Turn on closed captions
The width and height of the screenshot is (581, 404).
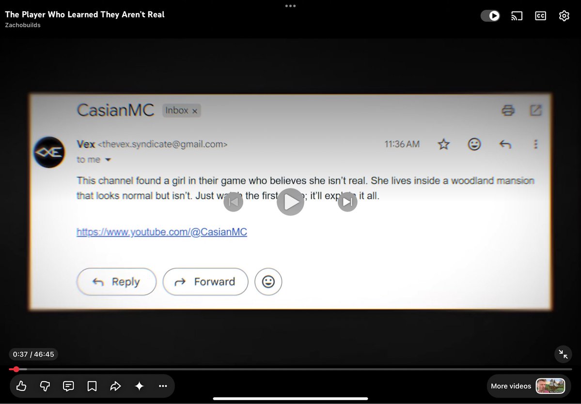[540, 16]
